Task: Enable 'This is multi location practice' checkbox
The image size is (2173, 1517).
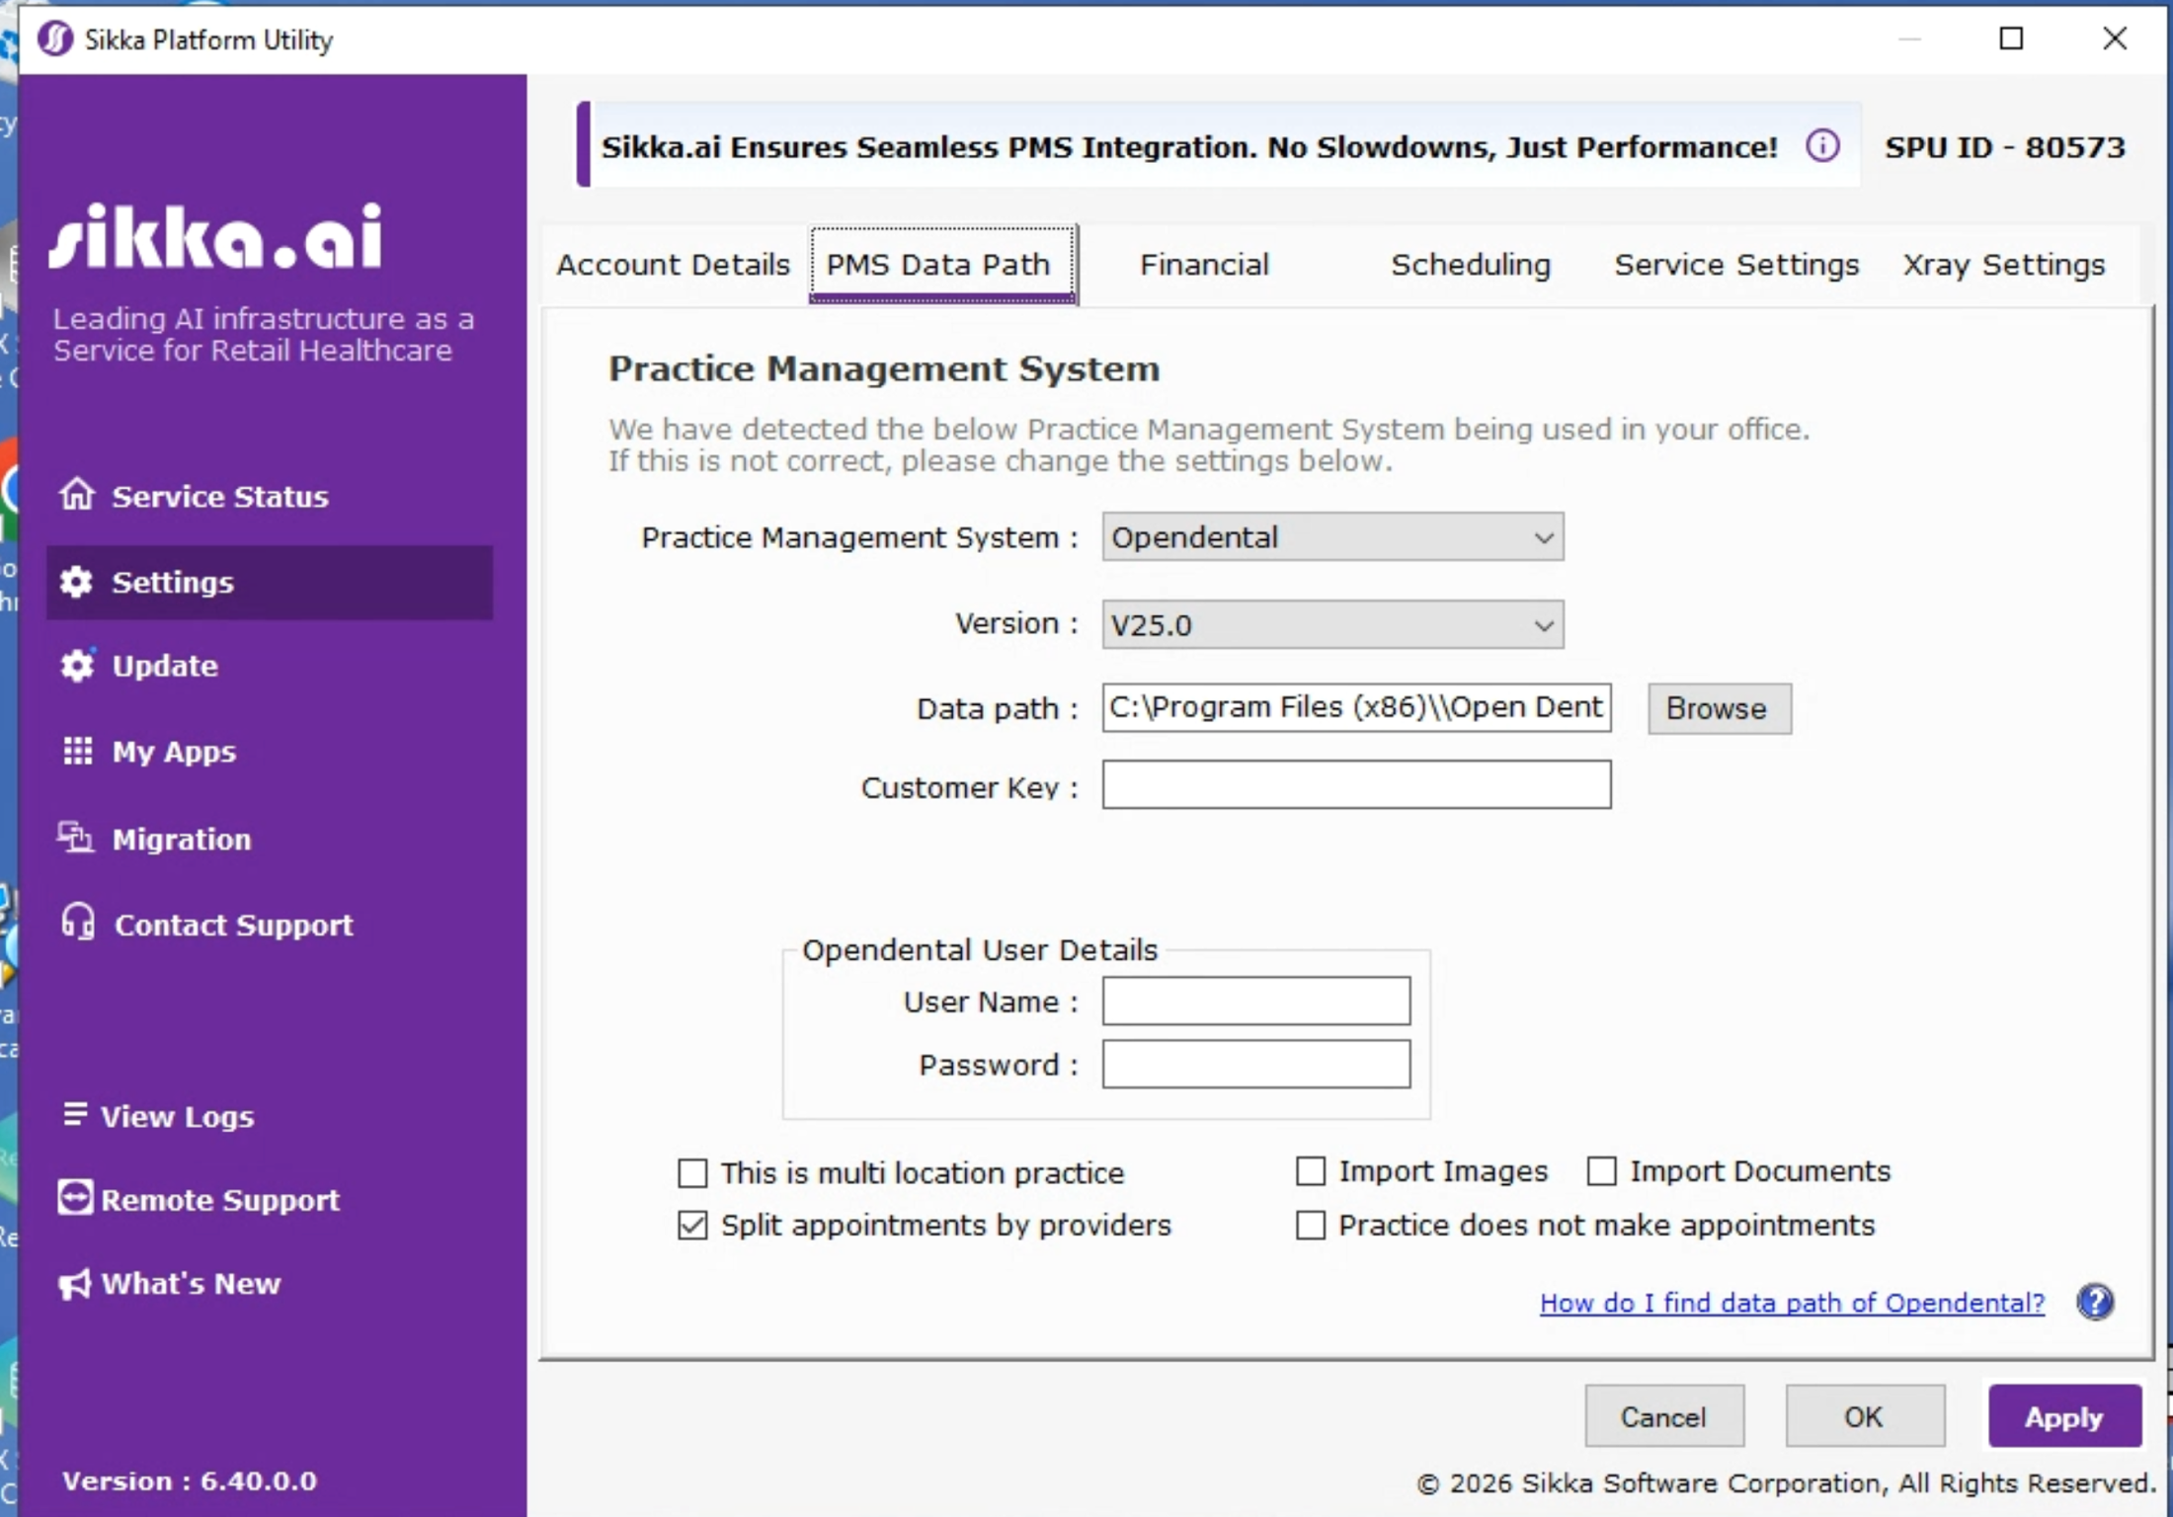Action: tap(693, 1173)
